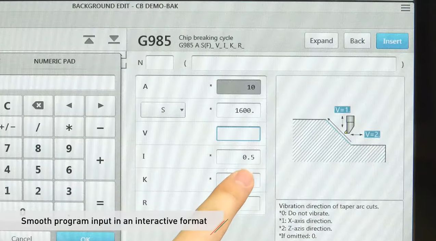Click the jump-to-bottom double arrow icon

(114, 40)
